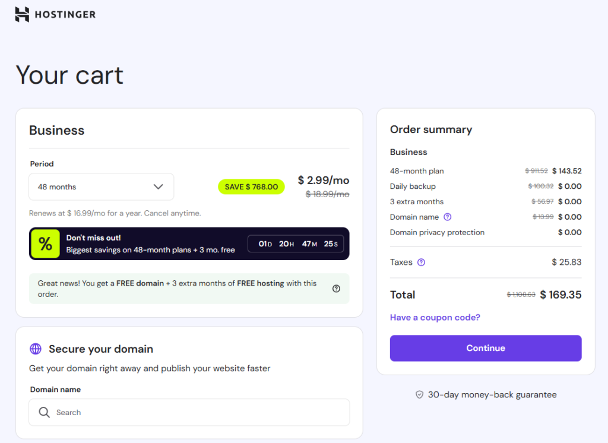Click the globe icon beside Secure your domain

pos(36,349)
